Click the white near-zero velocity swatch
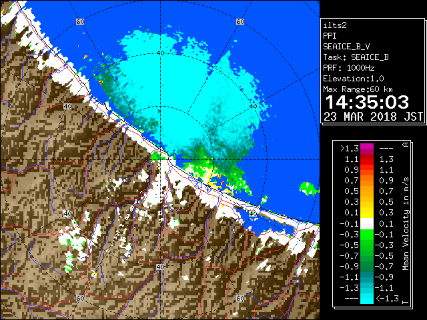Viewport: 427px width, 320px height. [x=367, y=224]
